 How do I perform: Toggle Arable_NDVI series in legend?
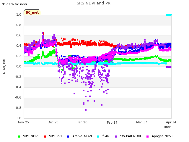coord(79,136)
